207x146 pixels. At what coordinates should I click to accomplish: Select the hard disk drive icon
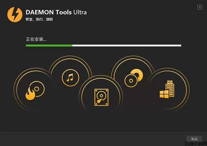click(101, 97)
